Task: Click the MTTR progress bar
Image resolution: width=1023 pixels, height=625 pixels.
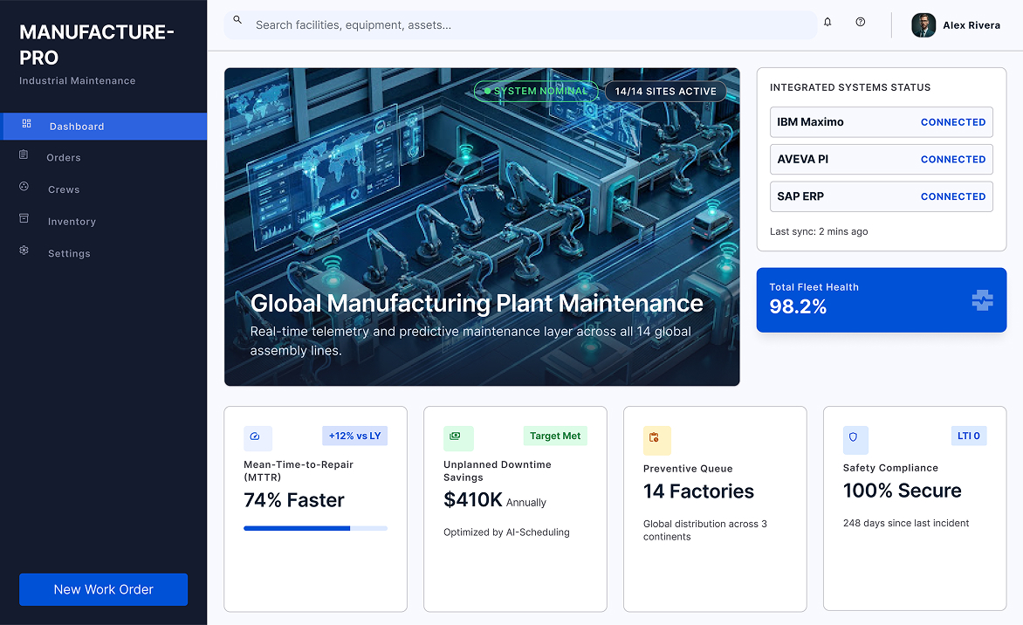Action: click(x=316, y=528)
